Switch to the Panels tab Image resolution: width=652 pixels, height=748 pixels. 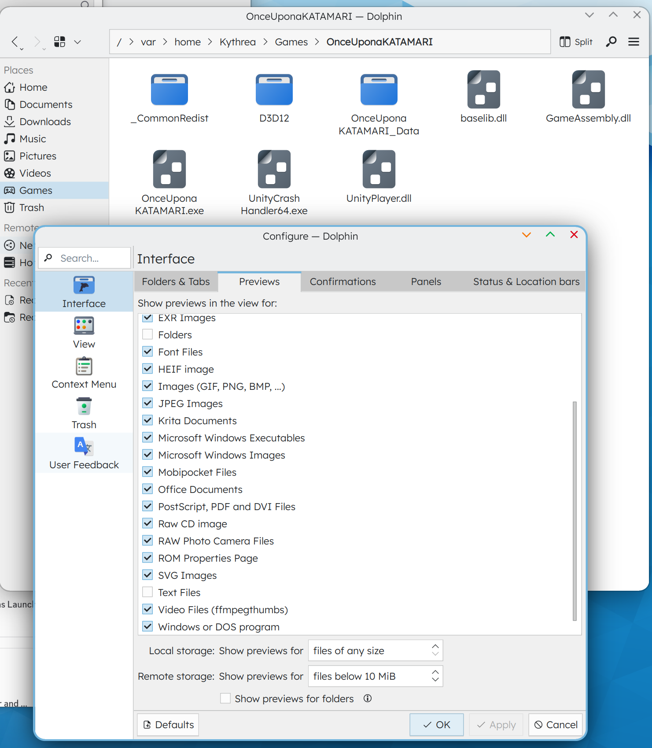pos(426,281)
